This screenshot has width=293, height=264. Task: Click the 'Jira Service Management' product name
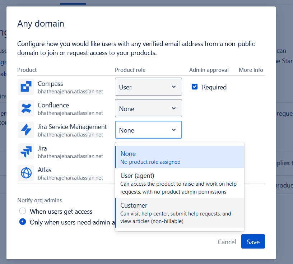pos(72,127)
